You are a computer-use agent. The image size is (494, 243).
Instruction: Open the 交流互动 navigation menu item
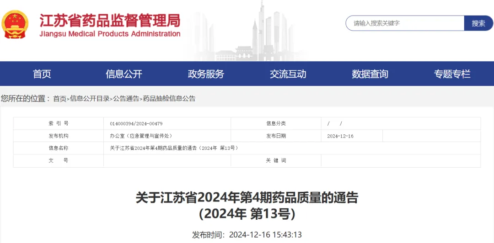[288, 74]
